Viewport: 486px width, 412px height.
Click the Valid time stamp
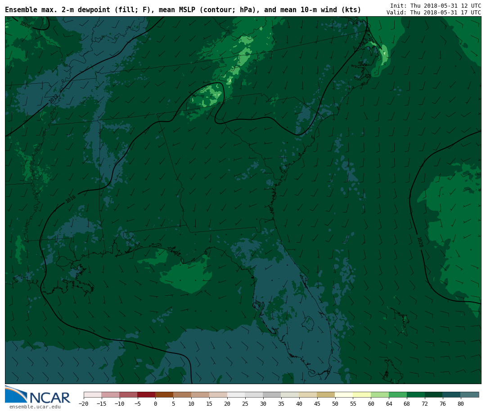433,13
